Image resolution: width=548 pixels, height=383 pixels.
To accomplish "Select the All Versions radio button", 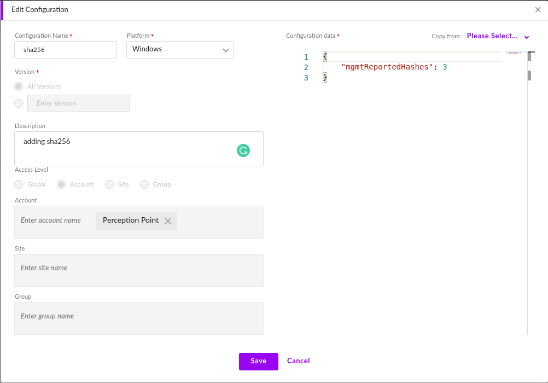I will coord(19,86).
